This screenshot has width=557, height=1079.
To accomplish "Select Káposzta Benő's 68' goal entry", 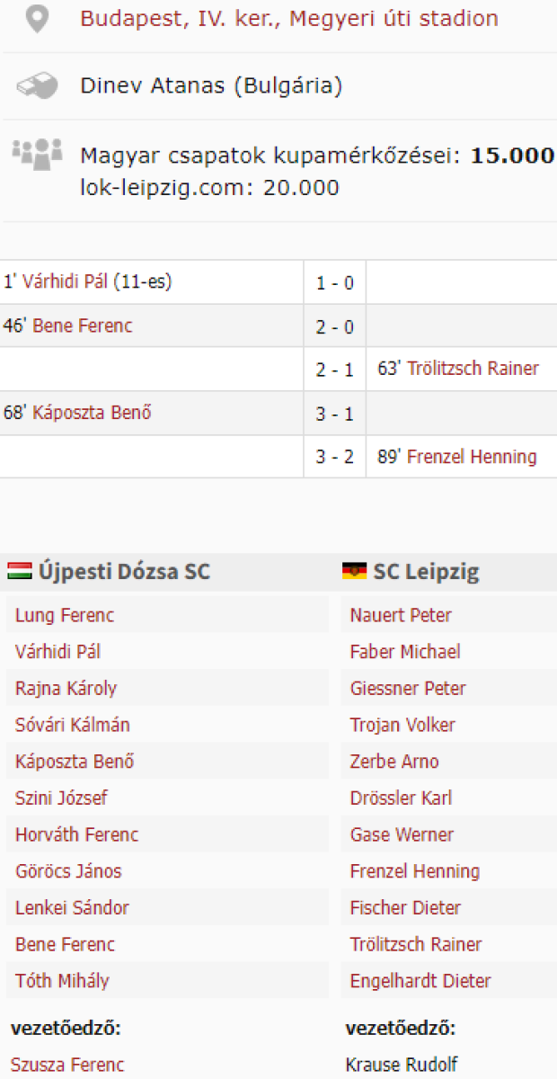I will (92, 414).
